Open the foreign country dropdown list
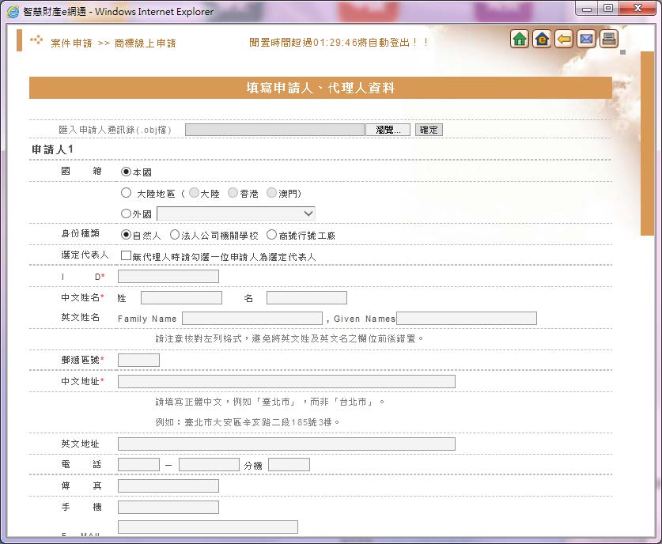The height and width of the screenshot is (544, 662). pyautogui.click(x=236, y=213)
